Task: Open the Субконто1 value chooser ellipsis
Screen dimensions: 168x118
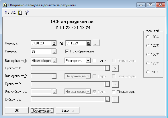Action: coord(107,68)
